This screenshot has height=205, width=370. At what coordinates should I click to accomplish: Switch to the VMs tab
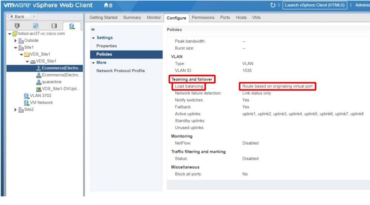(256, 17)
